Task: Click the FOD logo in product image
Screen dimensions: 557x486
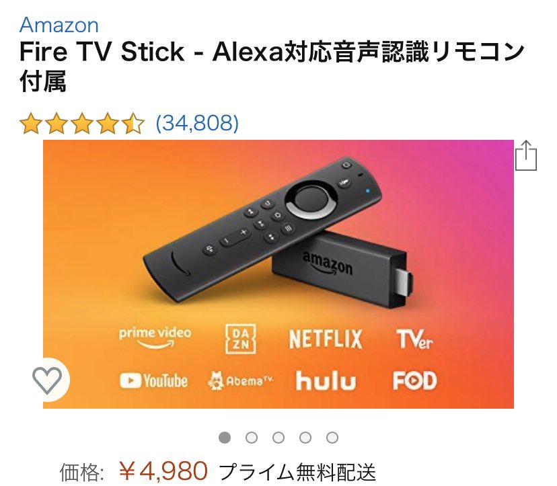Action: click(414, 380)
